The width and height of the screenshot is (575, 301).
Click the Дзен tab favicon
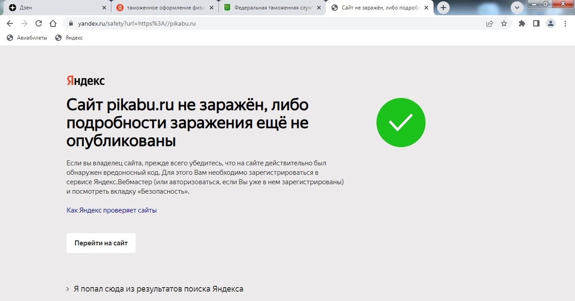[12, 8]
